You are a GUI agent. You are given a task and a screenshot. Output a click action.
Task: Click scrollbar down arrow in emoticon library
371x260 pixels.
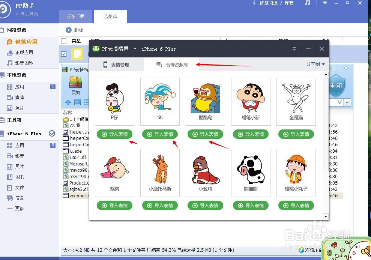(x=326, y=216)
